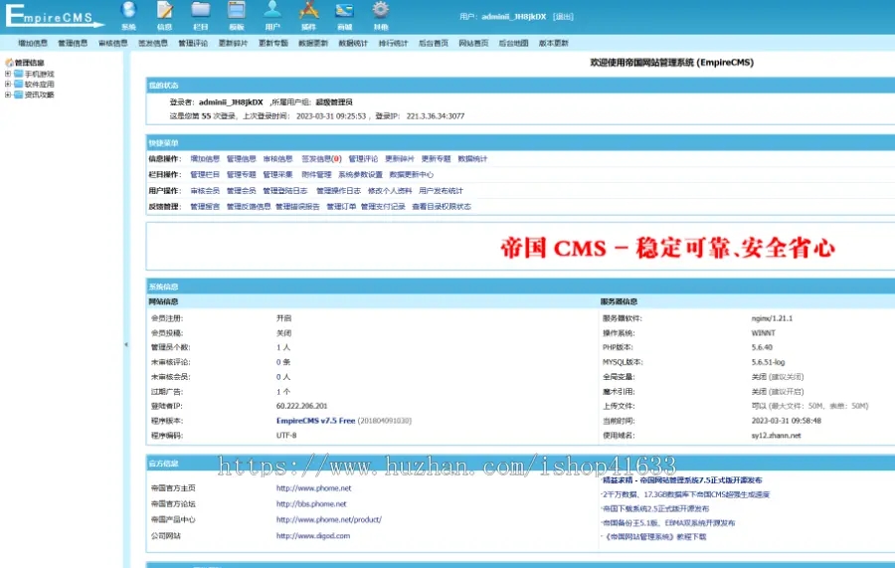Open the 管理会员 quick link
The width and height of the screenshot is (895, 568).
242,191
